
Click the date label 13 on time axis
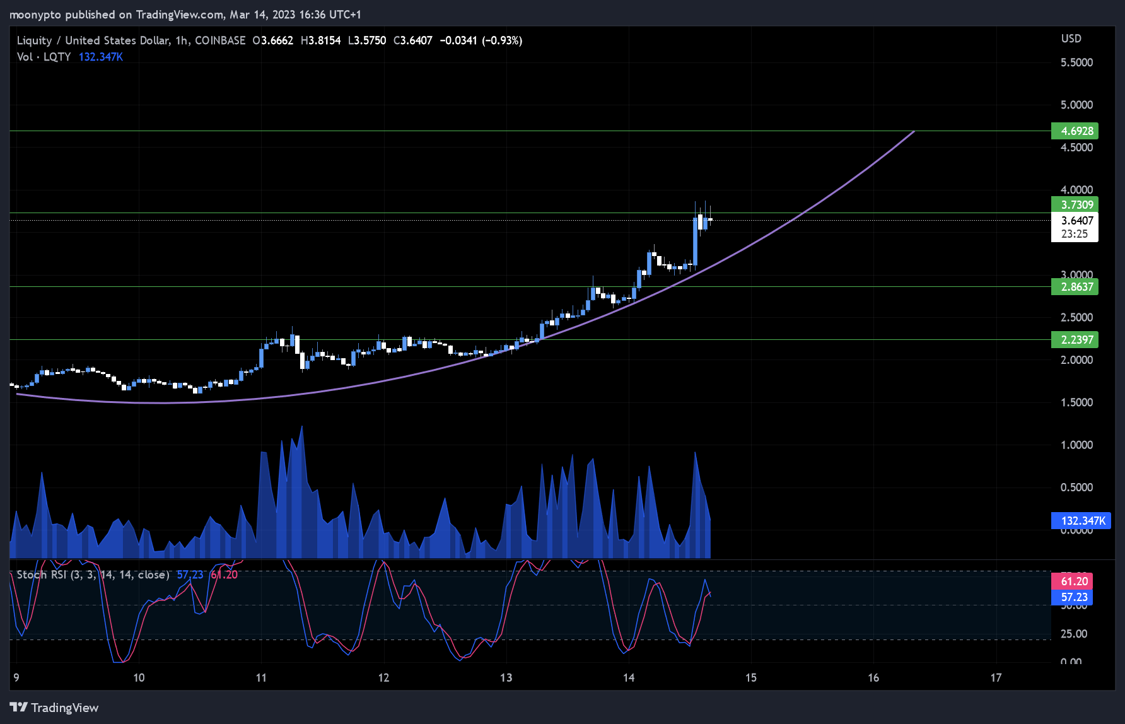pyautogui.click(x=506, y=678)
